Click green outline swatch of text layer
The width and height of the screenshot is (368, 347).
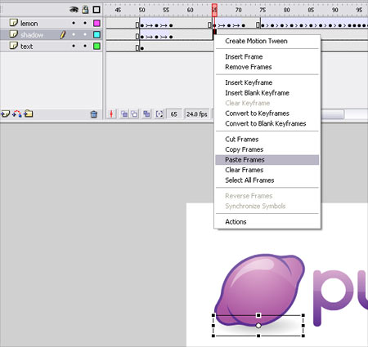click(x=96, y=46)
